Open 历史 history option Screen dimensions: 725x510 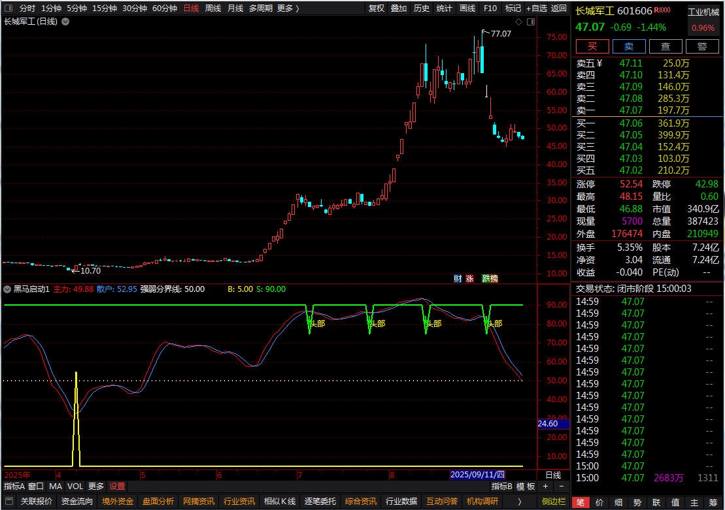(421, 8)
